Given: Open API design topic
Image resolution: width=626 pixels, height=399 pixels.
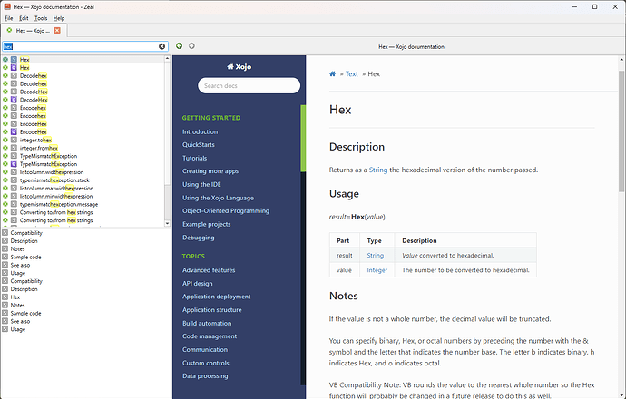Looking at the screenshot, I should pyautogui.click(x=198, y=283).
